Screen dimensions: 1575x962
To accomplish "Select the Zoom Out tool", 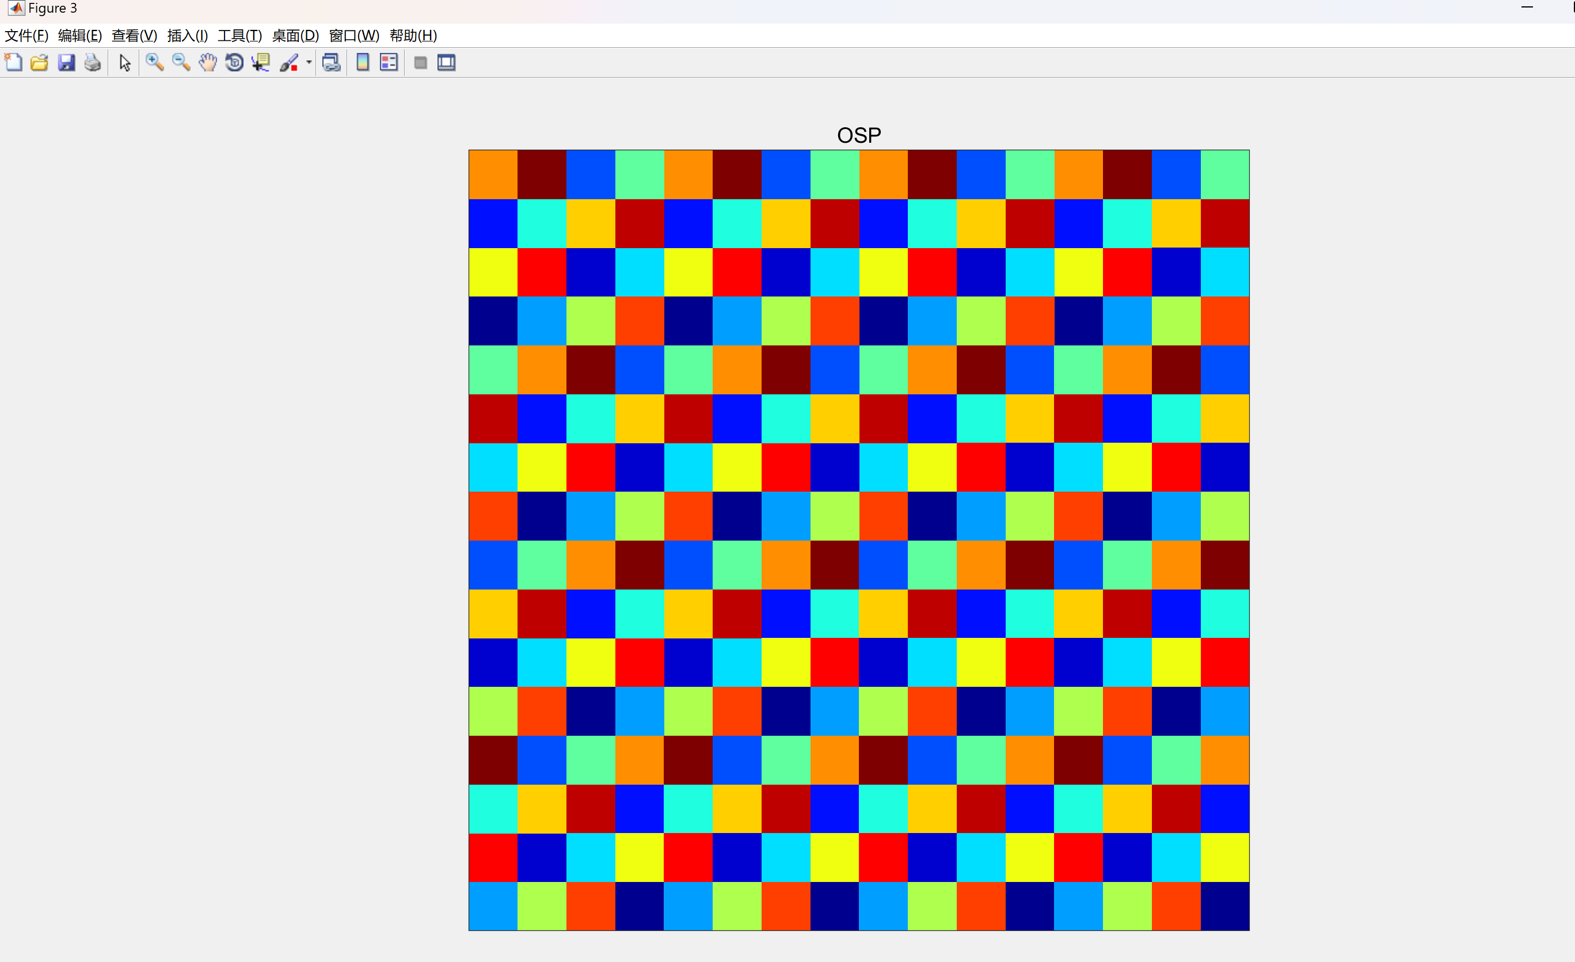I will pyautogui.click(x=181, y=63).
